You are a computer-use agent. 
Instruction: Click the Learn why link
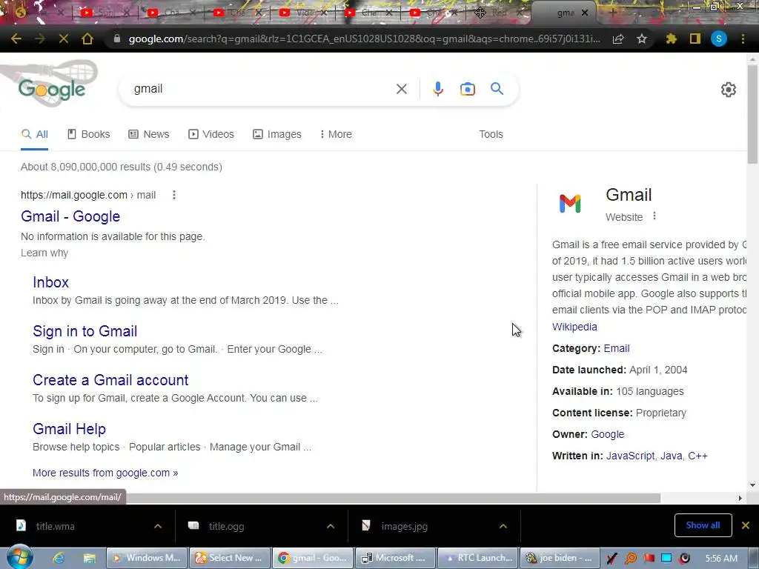(44, 253)
